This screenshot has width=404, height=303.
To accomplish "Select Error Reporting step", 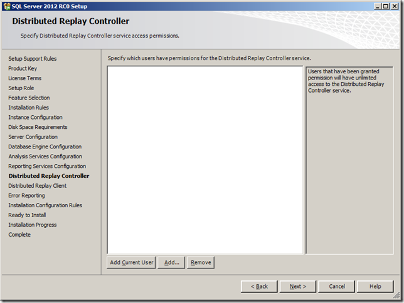I will coord(26,195).
